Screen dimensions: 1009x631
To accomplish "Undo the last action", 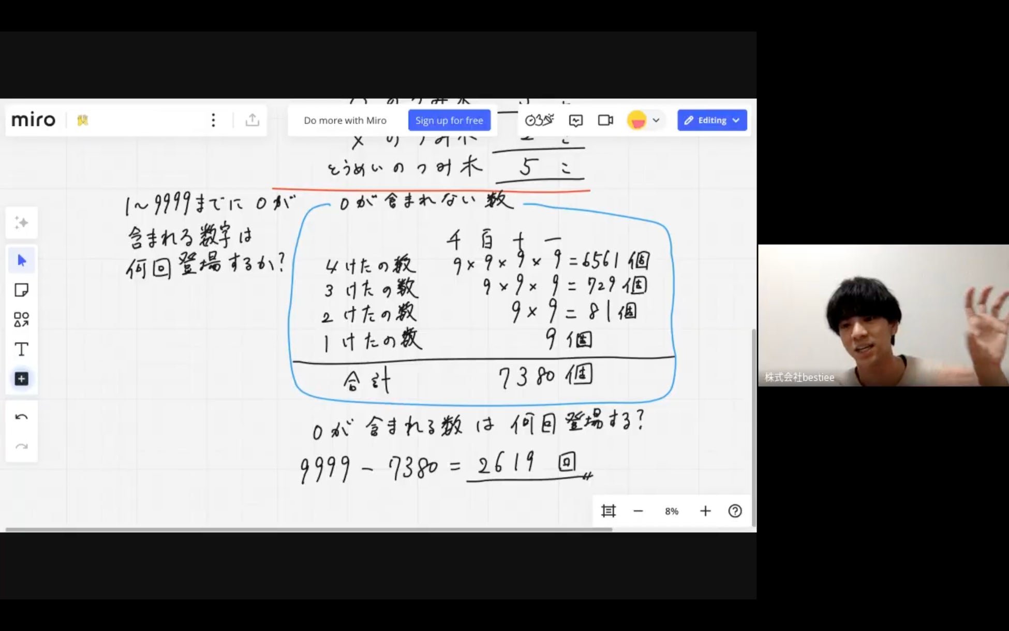I will [21, 417].
